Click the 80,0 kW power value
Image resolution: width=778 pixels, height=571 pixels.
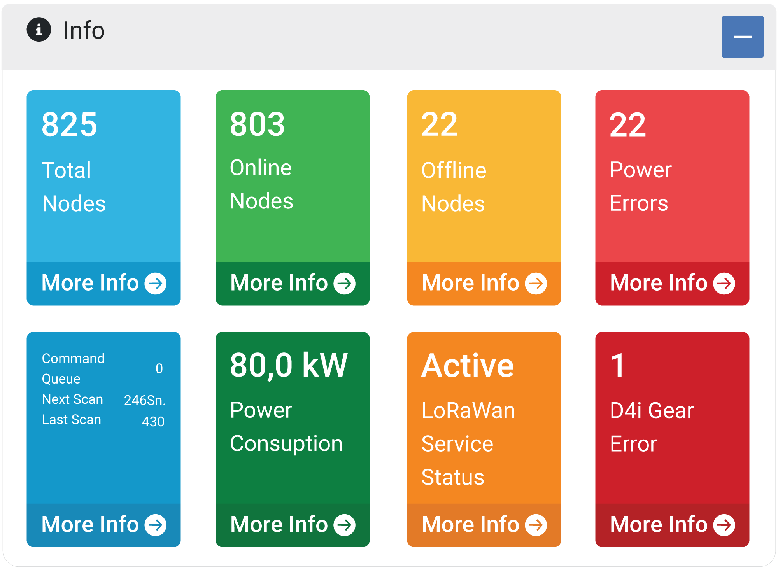click(289, 365)
